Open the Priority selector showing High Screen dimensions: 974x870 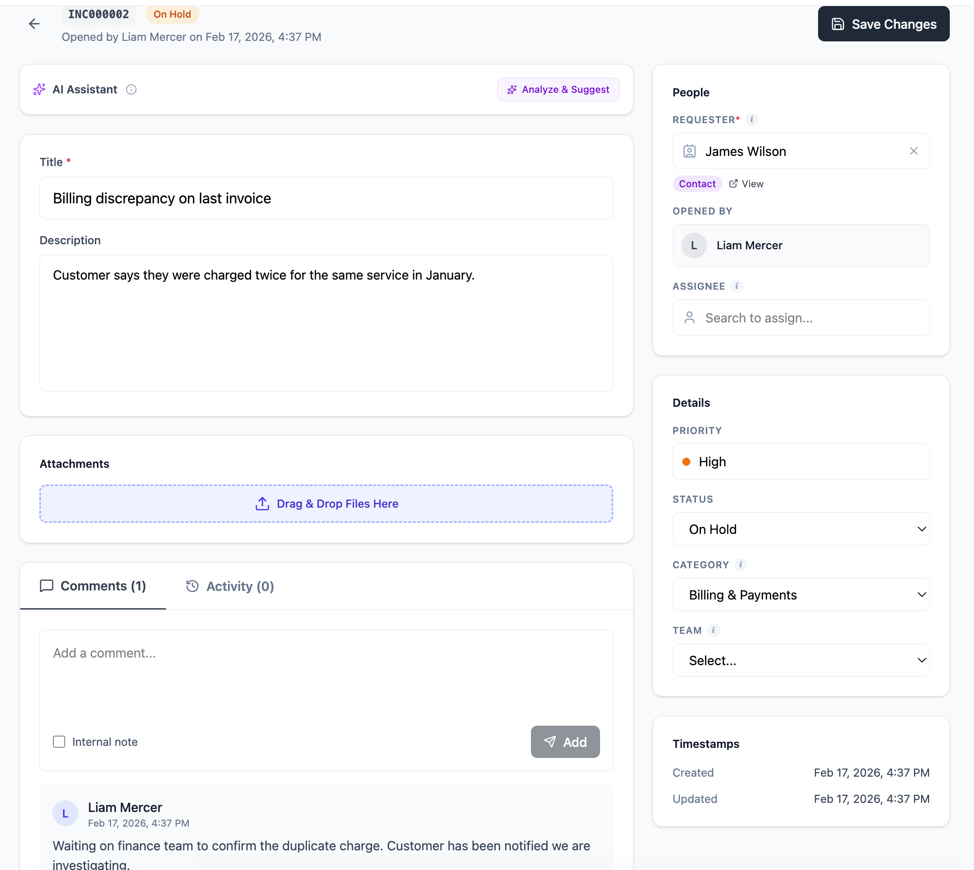[x=800, y=461]
